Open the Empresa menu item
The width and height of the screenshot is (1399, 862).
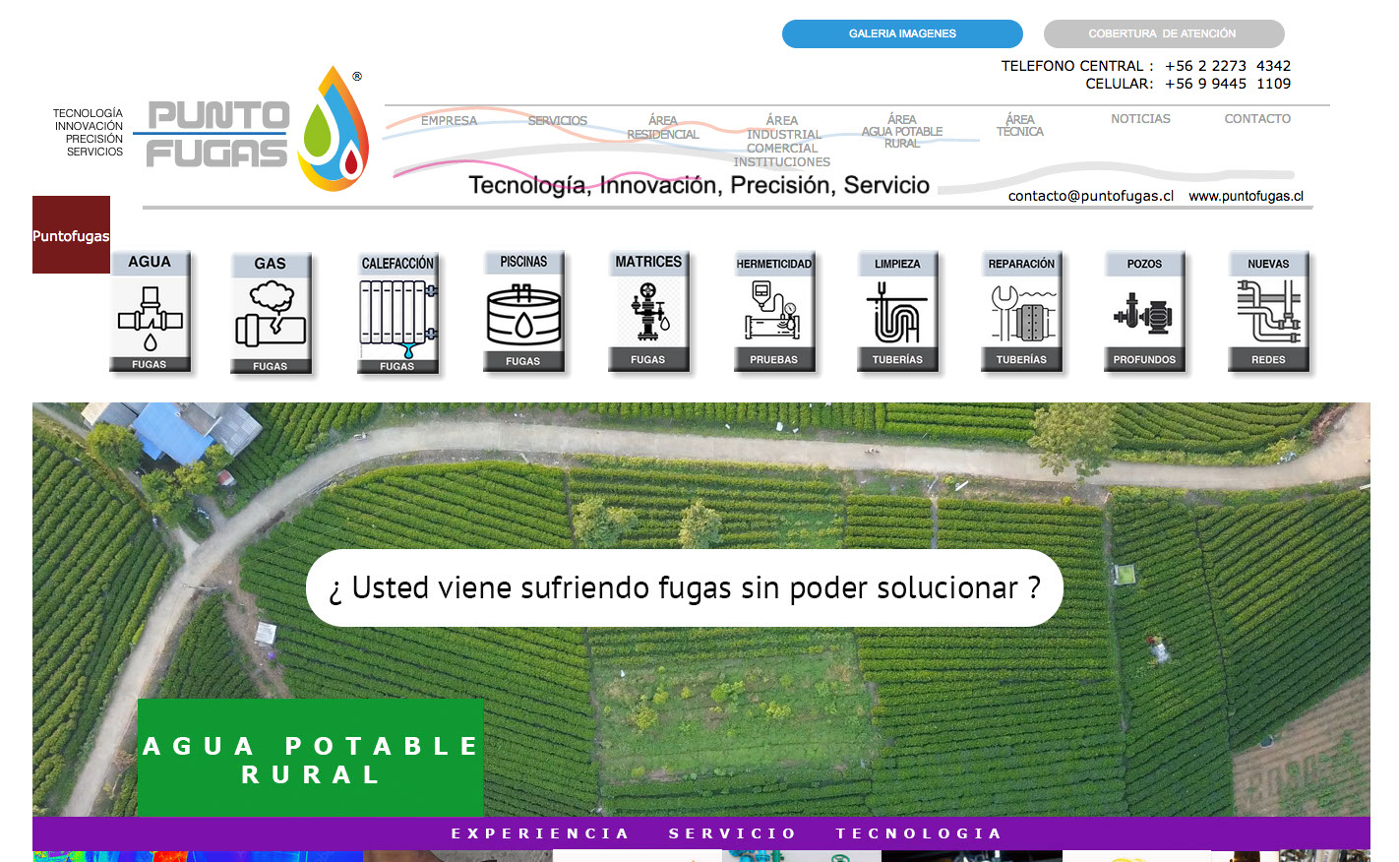(x=449, y=121)
